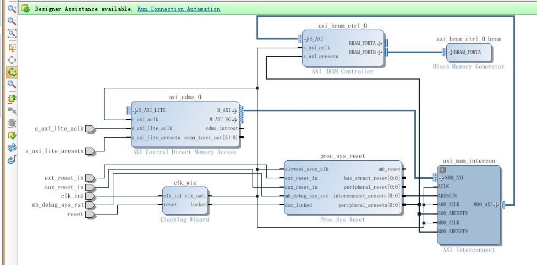Expand the axi_mem_intercon block plus button
Image resolution: width=537 pixels, height=265 pixels.
pyautogui.click(x=441, y=170)
